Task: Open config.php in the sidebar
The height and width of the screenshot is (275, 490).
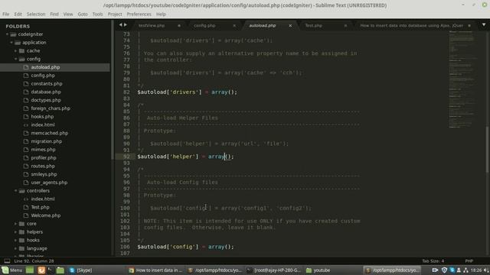Action: 43,76
